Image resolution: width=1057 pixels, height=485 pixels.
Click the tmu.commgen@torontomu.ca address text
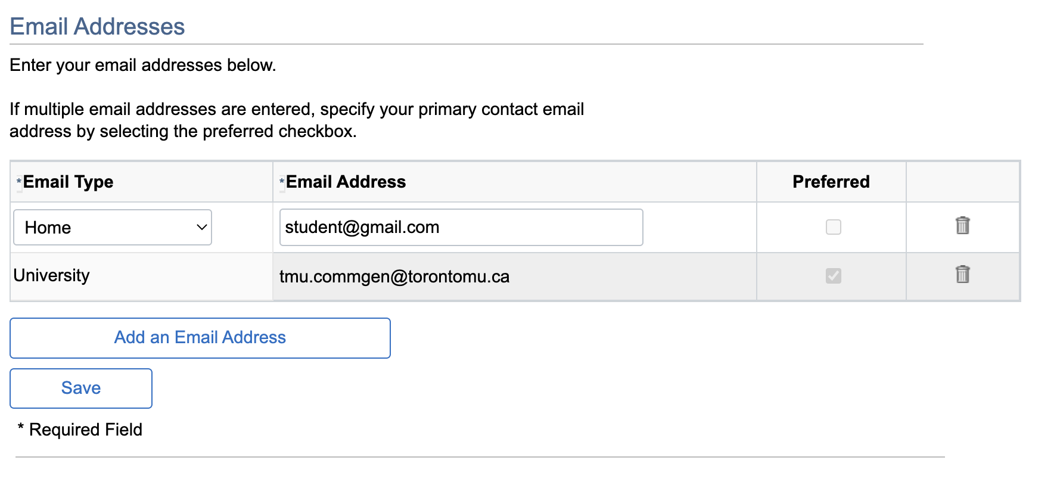coord(394,276)
